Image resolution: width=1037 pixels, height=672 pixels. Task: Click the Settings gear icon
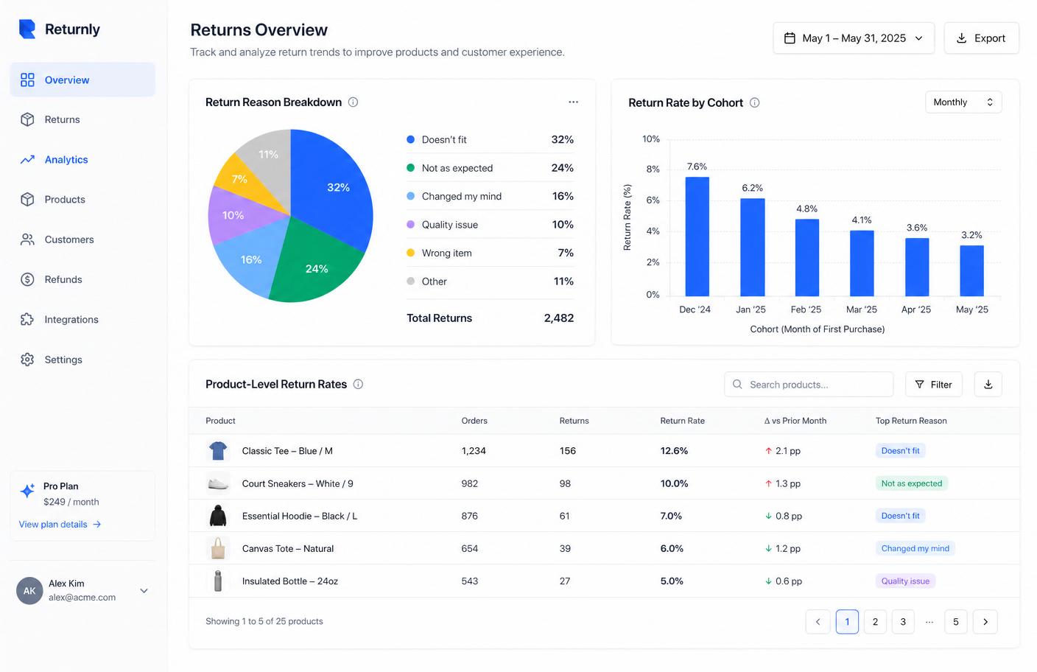point(27,360)
